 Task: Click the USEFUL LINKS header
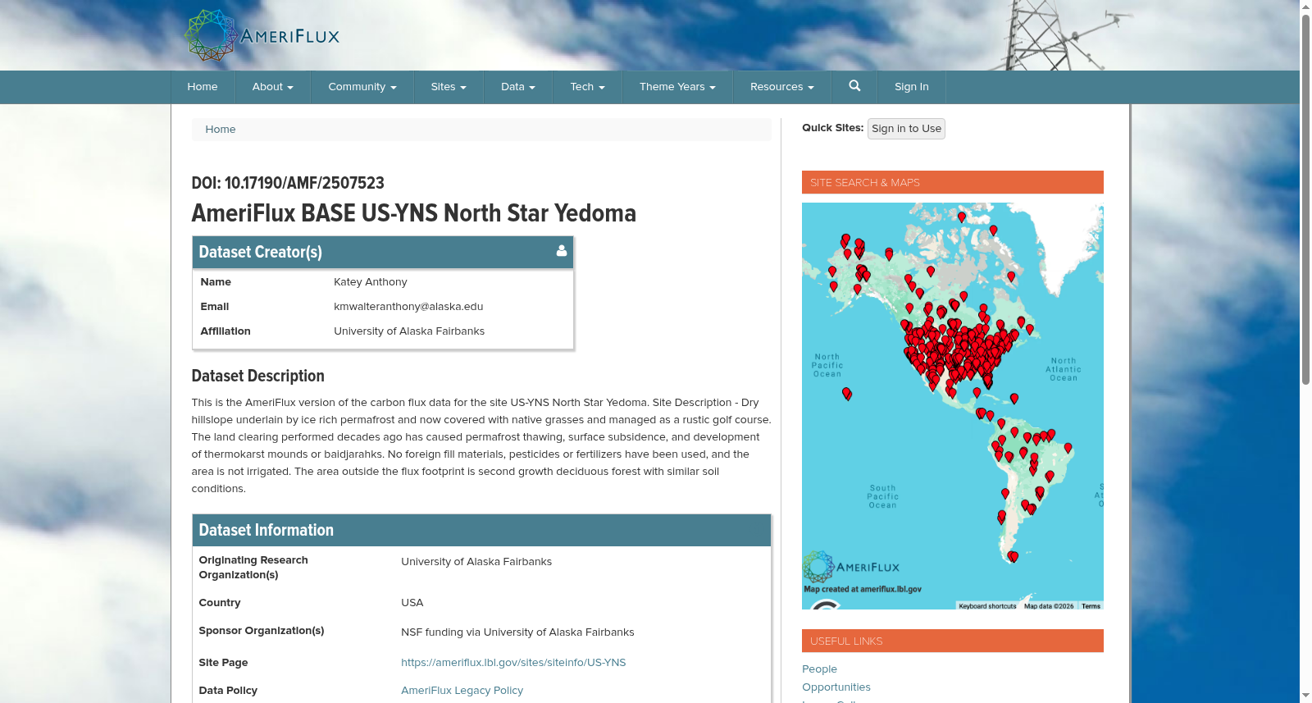[953, 641]
